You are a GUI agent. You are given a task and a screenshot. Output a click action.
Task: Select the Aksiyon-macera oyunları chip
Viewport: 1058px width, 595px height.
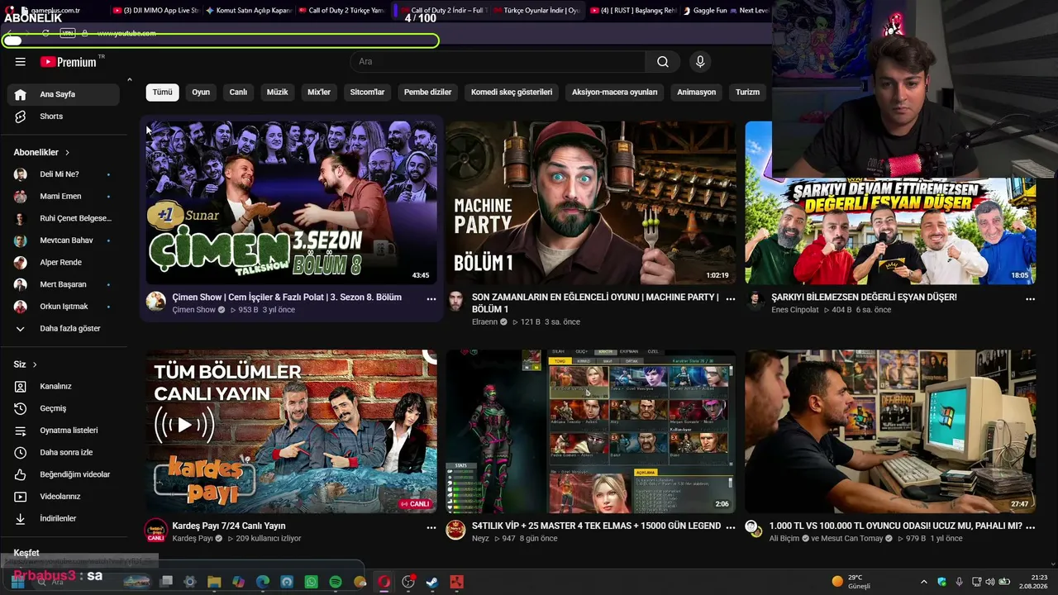pyautogui.click(x=615, y=92)
